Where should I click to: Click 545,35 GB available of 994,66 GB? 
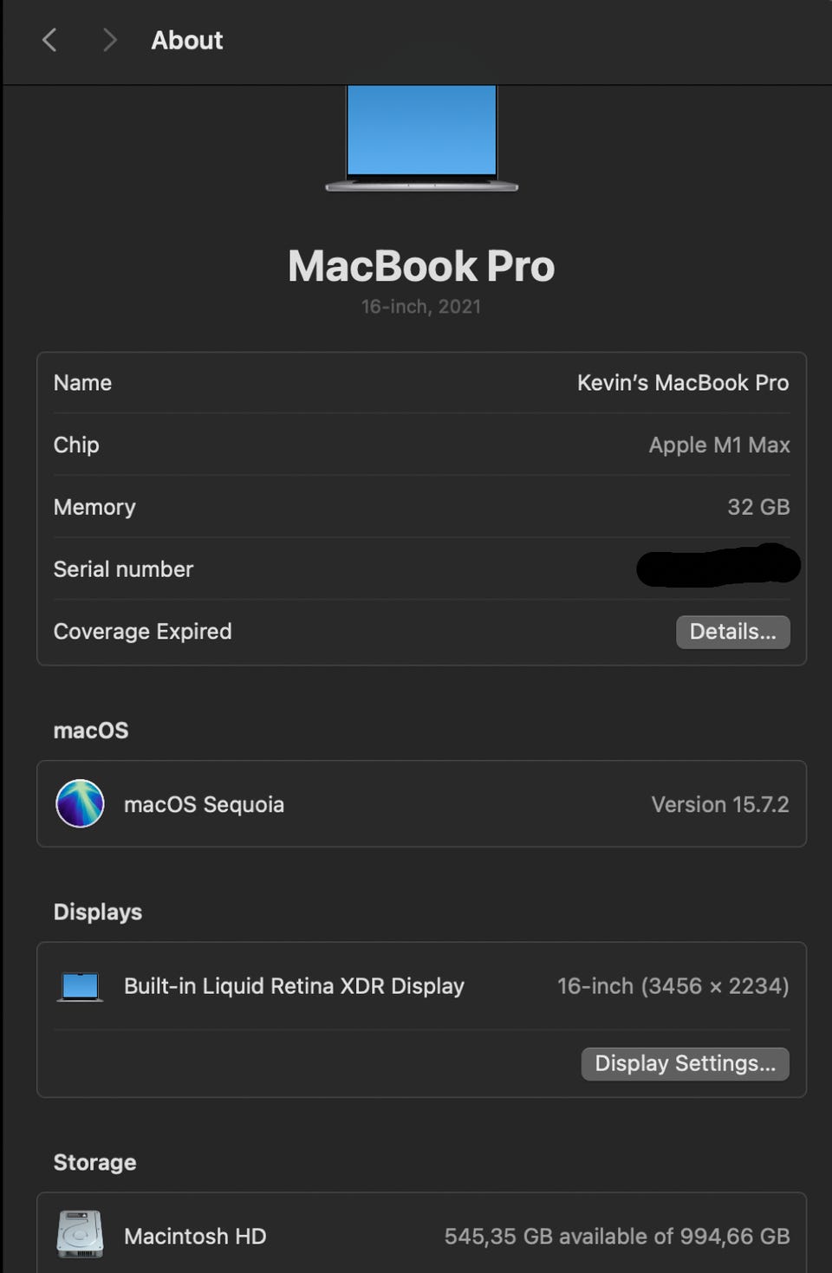617,1237
